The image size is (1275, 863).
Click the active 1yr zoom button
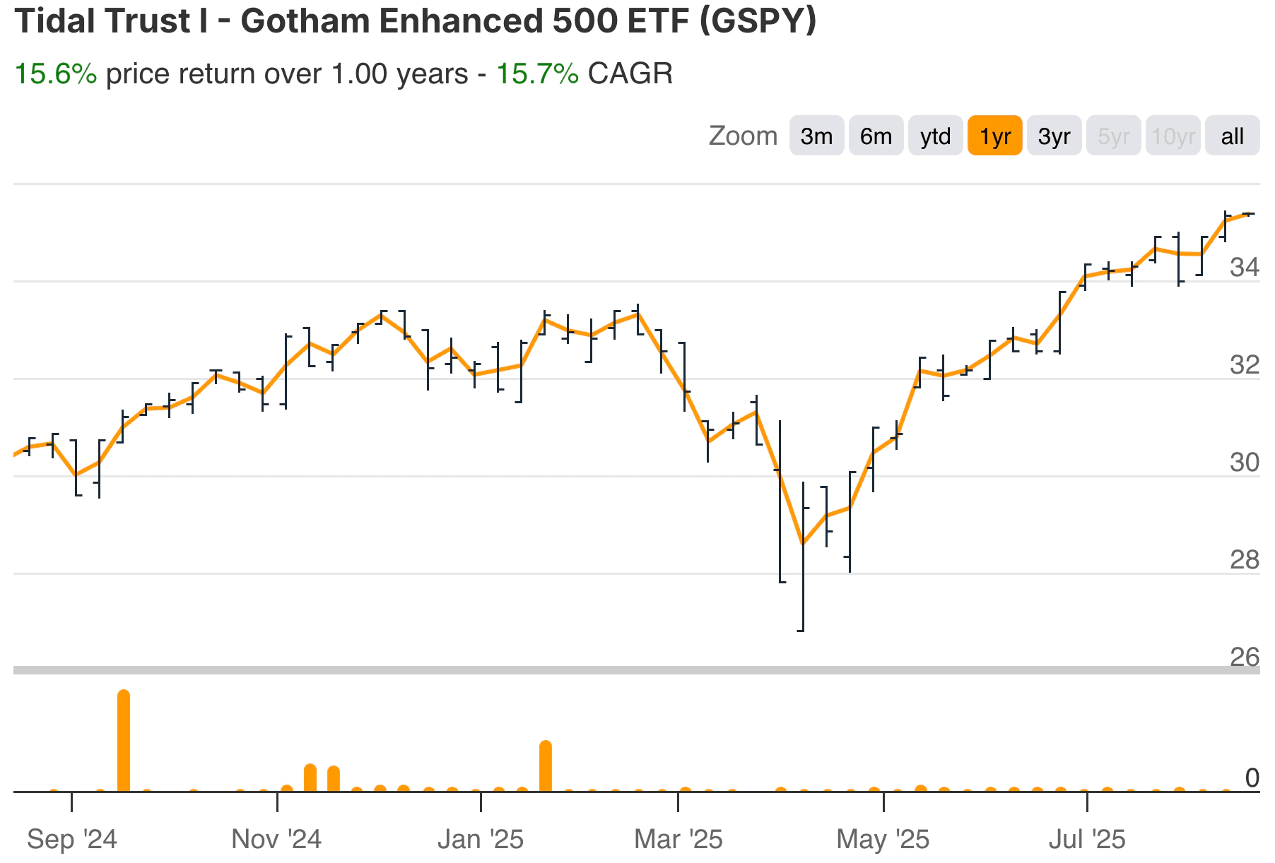(x=994, y=136)
